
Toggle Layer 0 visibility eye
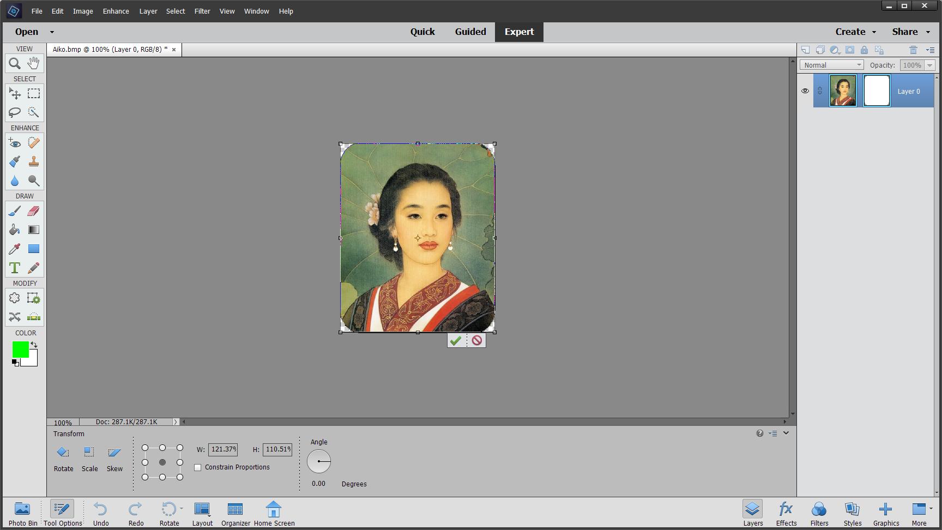[805, 91]
